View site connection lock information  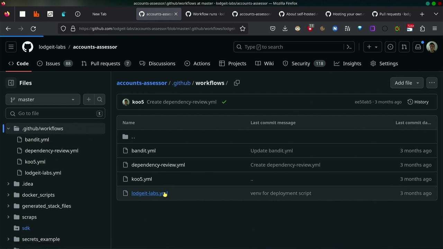point(73,29)
